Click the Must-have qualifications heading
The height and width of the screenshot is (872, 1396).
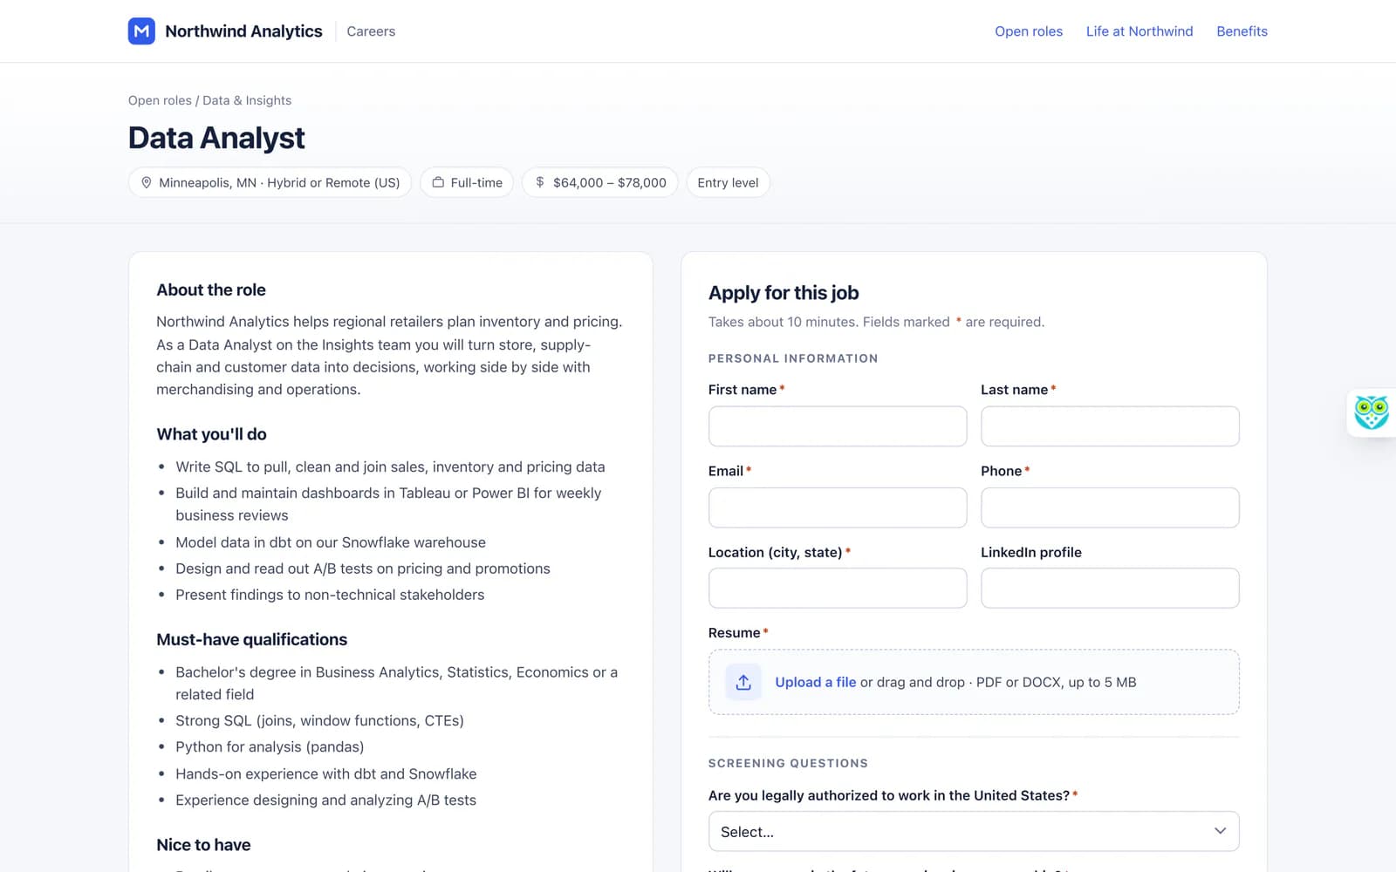pos(251,639)
